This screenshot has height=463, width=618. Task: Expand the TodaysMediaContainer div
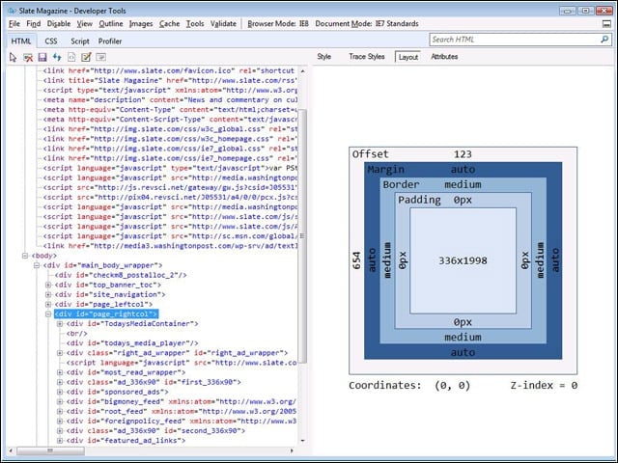click(x=60, y=324)
